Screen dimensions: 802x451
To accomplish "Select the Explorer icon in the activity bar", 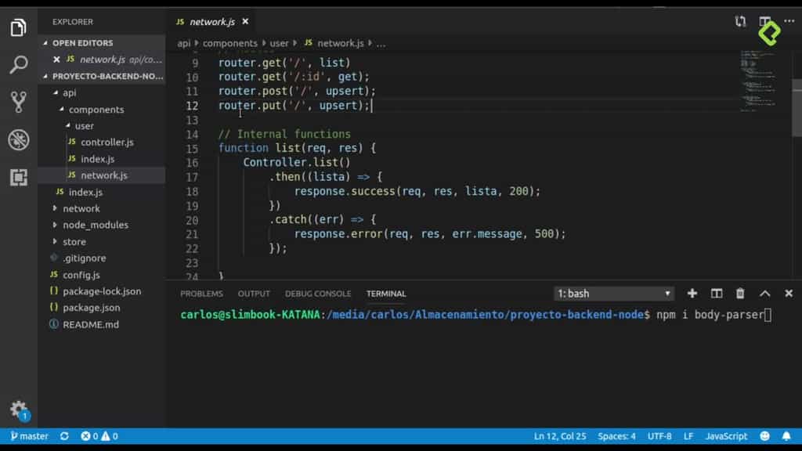I will click(x=19, y=26).
